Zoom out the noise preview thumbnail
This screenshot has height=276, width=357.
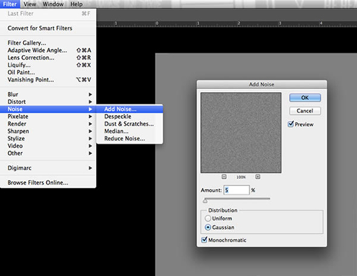224,177
